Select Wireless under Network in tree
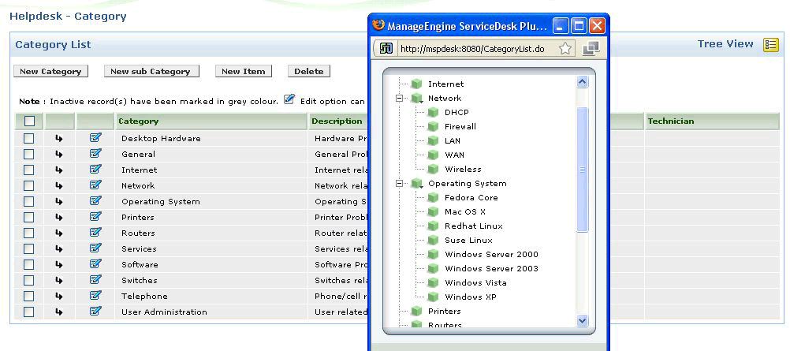 pyautogui.click(x=463, y=170)
